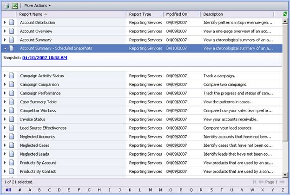Open the More Actions dropdown menu
The height and width of the screenshot is (195, 290).
pyautogui.click(x=38, y=6)
